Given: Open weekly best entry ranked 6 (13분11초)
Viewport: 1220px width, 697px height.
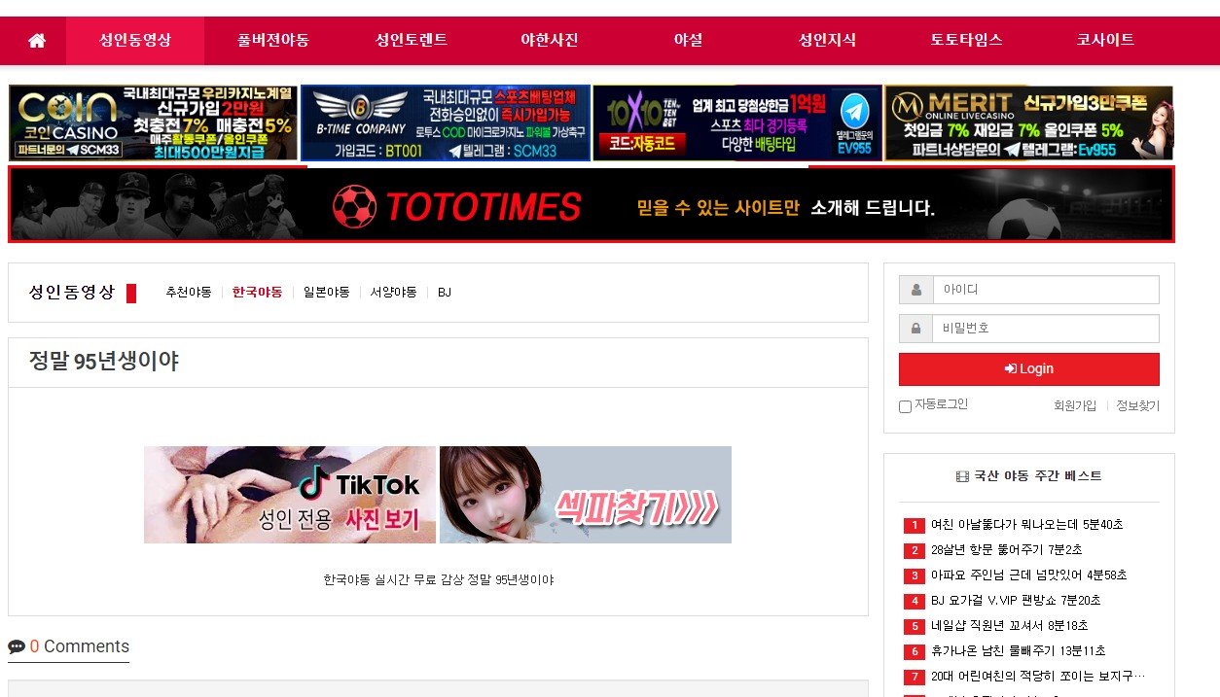Looking at the screenshot, I should tap(1018, 651).
